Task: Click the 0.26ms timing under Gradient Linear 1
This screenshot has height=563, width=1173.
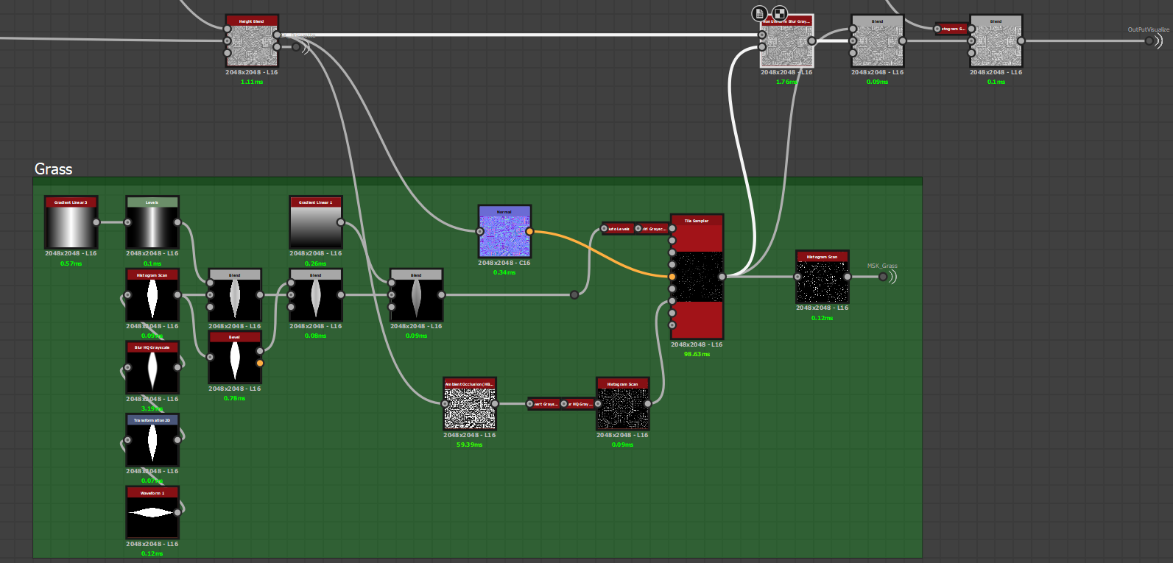Action: tap(315, 263)
